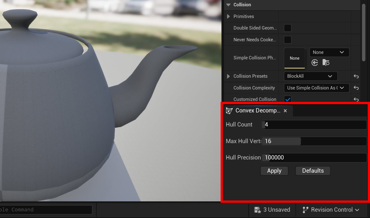Click the Convex Decomposition tab icon
The width and height of the screenshot is (370, 218).
229,111
